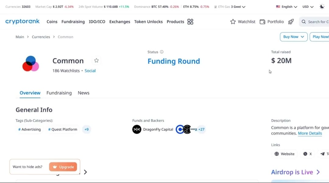Click the 186 Watchlists text
The width and height of the screenshot is (329, 183).
pyautogui.click(x=66, y=71)
